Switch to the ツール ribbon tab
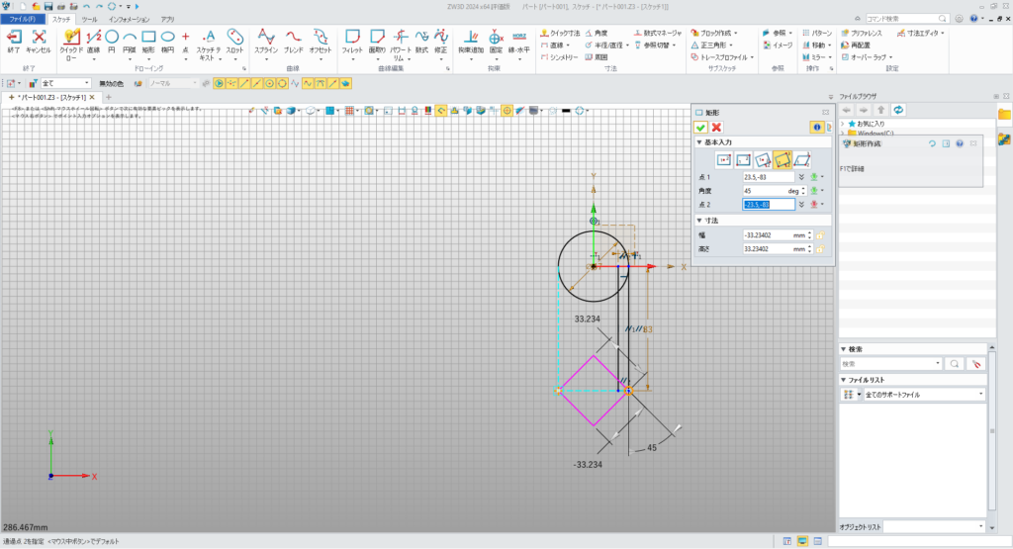 coord(89,19)
